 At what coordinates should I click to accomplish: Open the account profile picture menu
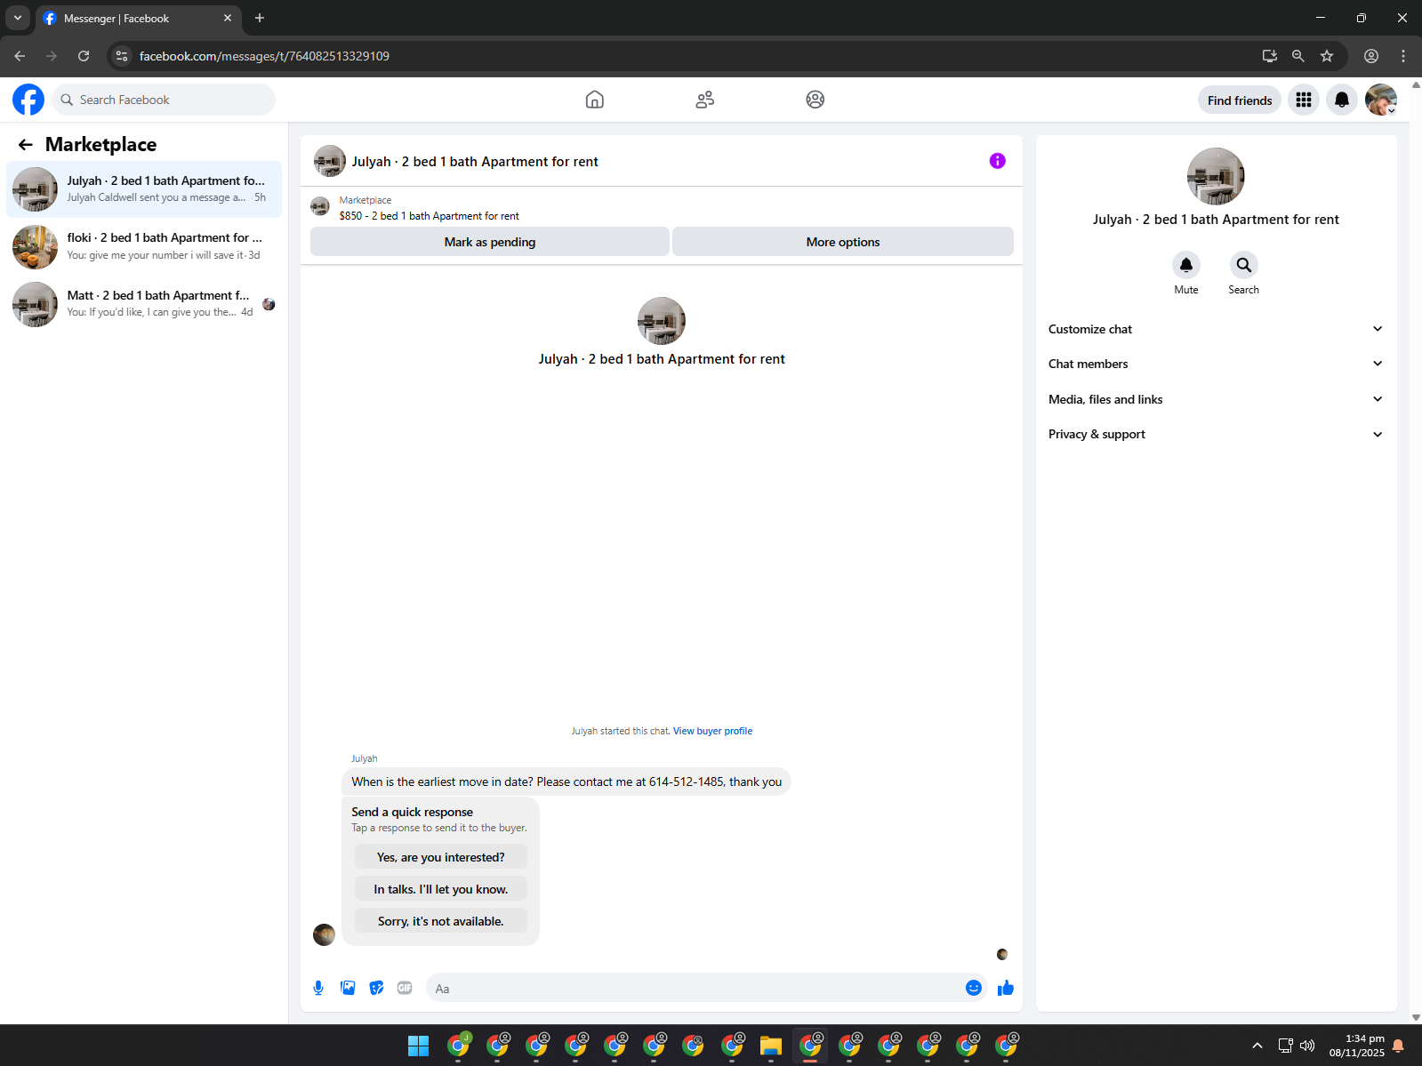(x=1381, y=100)
